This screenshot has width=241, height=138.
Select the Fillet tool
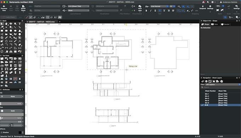[x=6, y=45]
